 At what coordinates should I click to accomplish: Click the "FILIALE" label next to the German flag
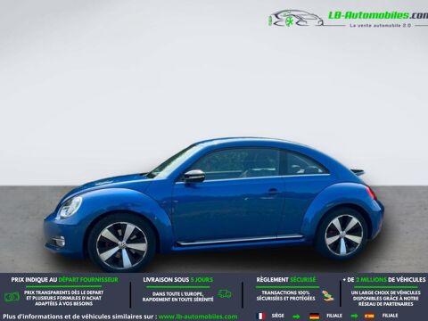point(334,316)
